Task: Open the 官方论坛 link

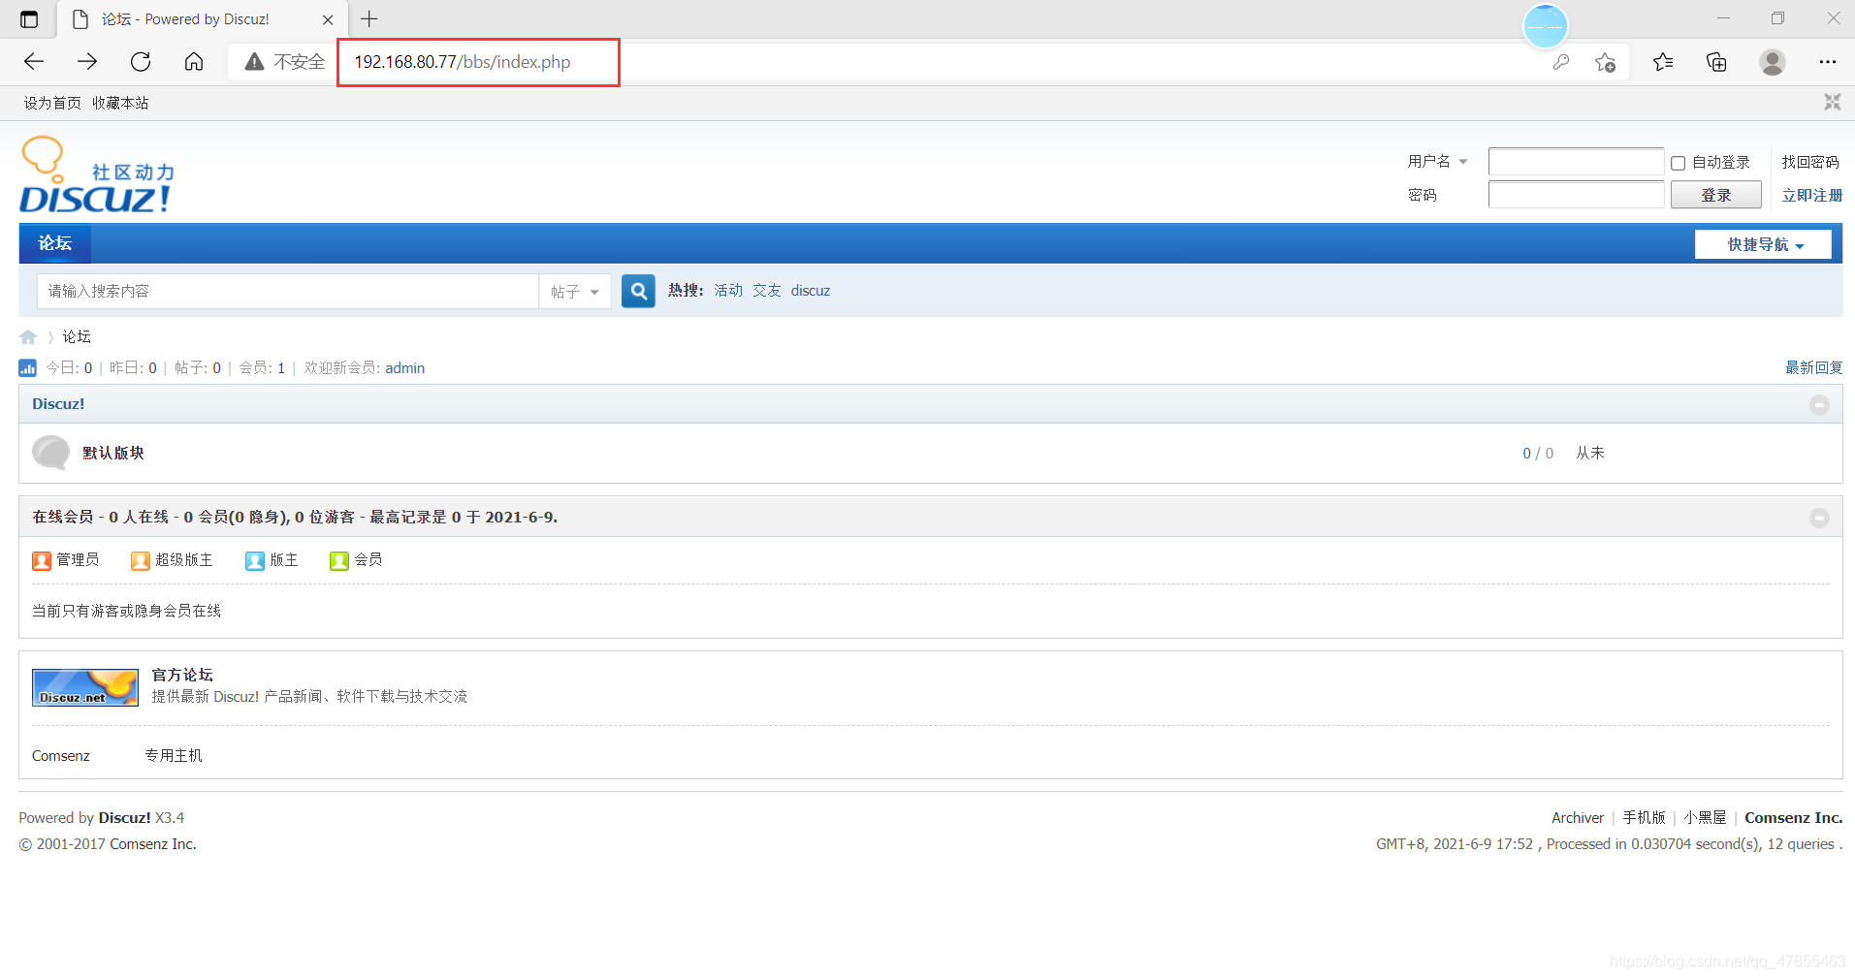Action: [182, 675]
